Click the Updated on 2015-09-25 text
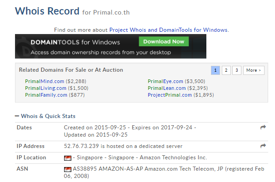275x182 pixels. coord(95,135)
